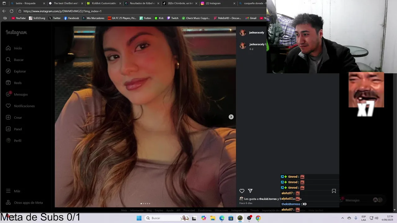The width and height of the screenshot is (397, 223).
Task: Share the post with paper plane icon
Action: 250,191
